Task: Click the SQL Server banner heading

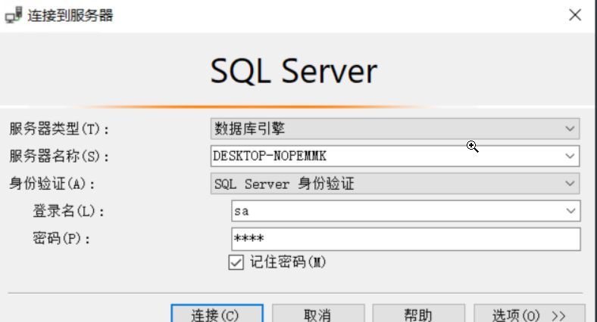Action: click(x=293, y=71)
